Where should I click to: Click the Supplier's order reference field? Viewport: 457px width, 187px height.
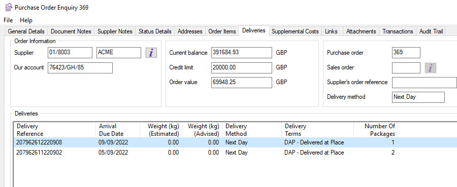[x=425, y=82]
